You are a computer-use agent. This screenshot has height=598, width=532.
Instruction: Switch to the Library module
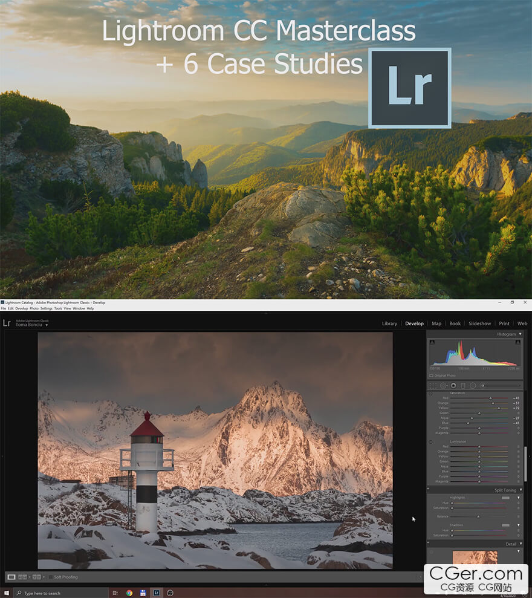pyautogui.click(x=389, y=323)
